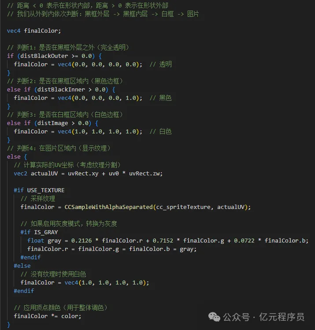Screen dimensions: 315x330
Task: Click the comment '// 如果启用灰度模式, 转换为灰度'
Action: click(x=69, y=224)
